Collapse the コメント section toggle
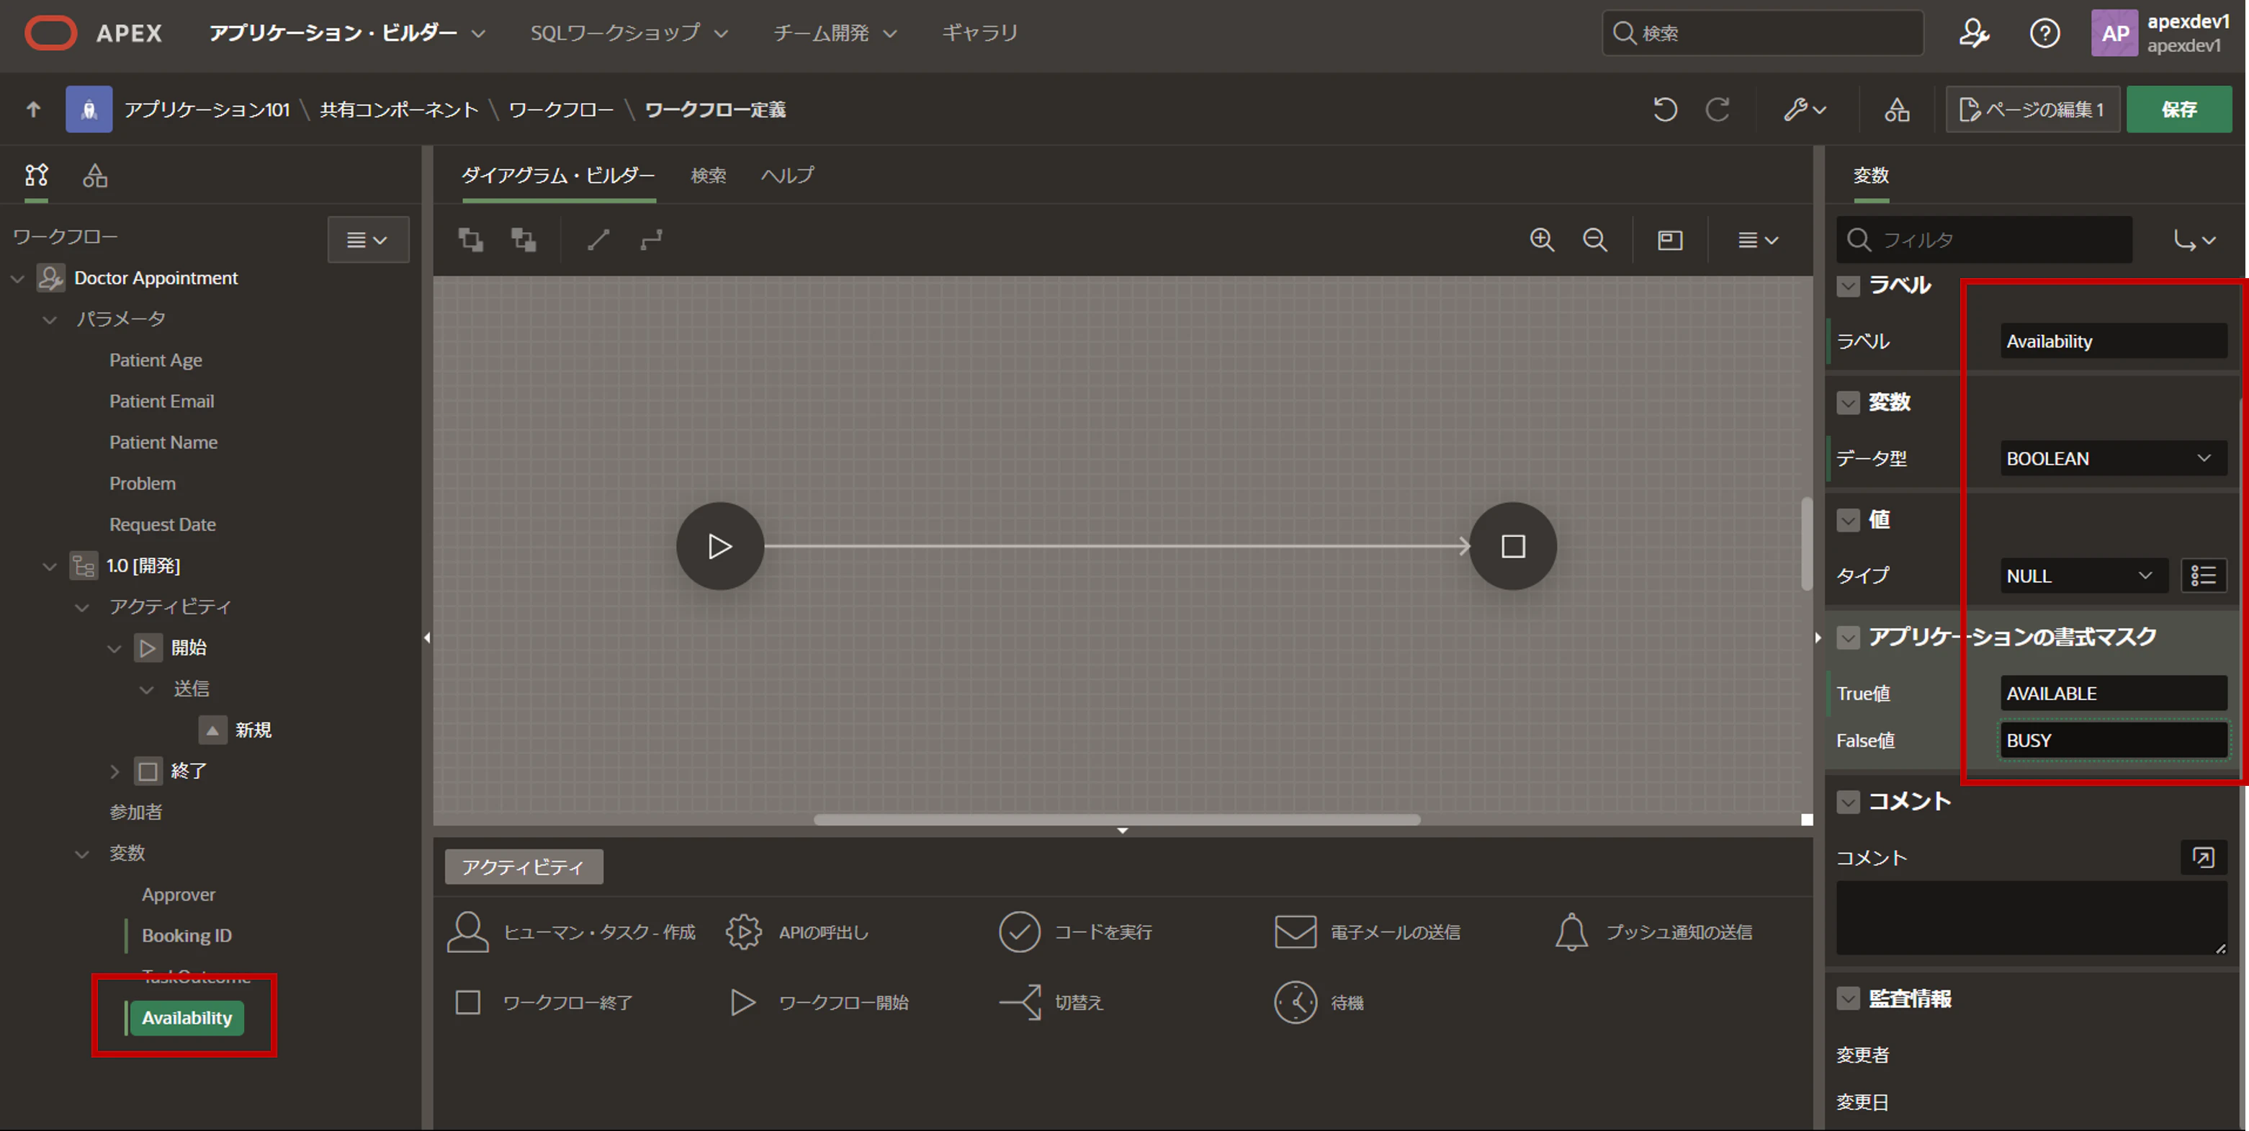 pyautogui.click(x=1847, y=802)
